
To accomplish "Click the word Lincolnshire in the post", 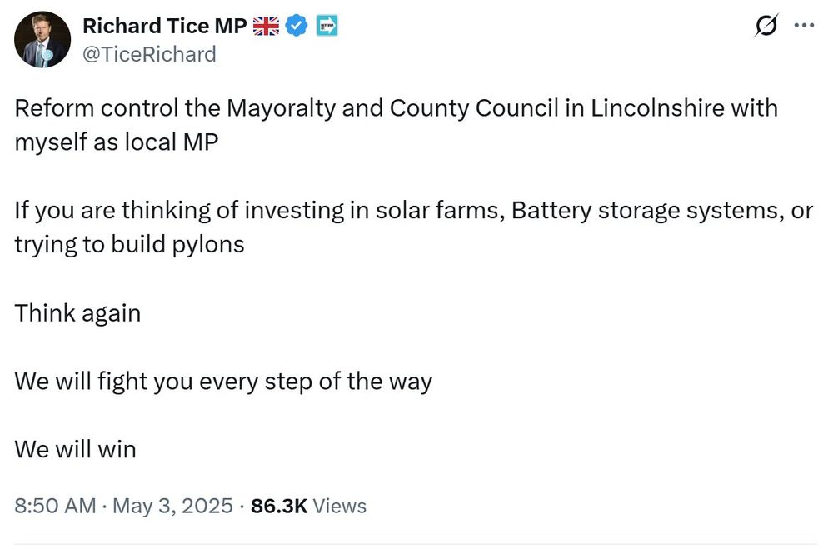I will pos(658,108).
